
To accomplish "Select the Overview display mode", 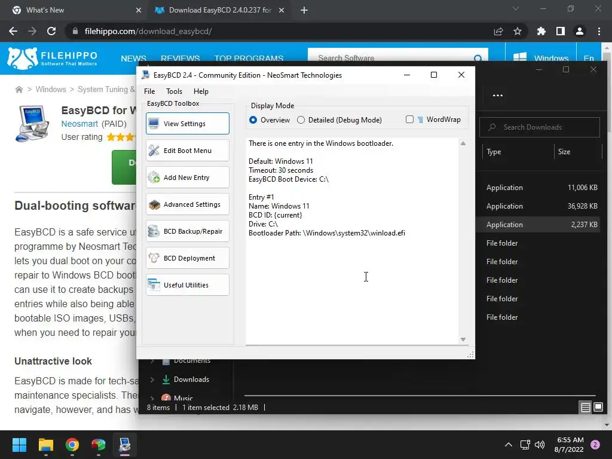I will click(270, 120).
